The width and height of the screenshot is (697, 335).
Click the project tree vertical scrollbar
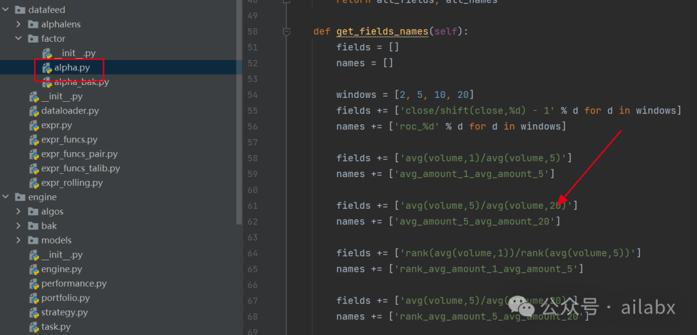point(239,111)
